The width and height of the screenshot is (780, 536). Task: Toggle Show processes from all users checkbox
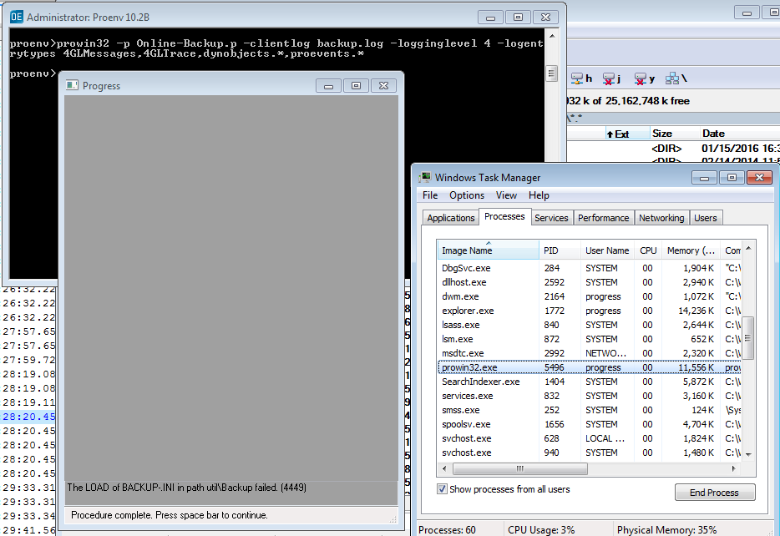click(x=442, y=489)
